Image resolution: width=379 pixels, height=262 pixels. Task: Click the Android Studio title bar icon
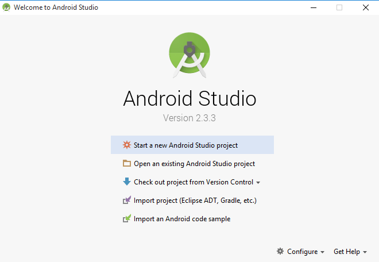click(6, 7)
